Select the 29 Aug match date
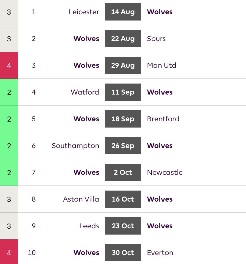 click(123, 65)
